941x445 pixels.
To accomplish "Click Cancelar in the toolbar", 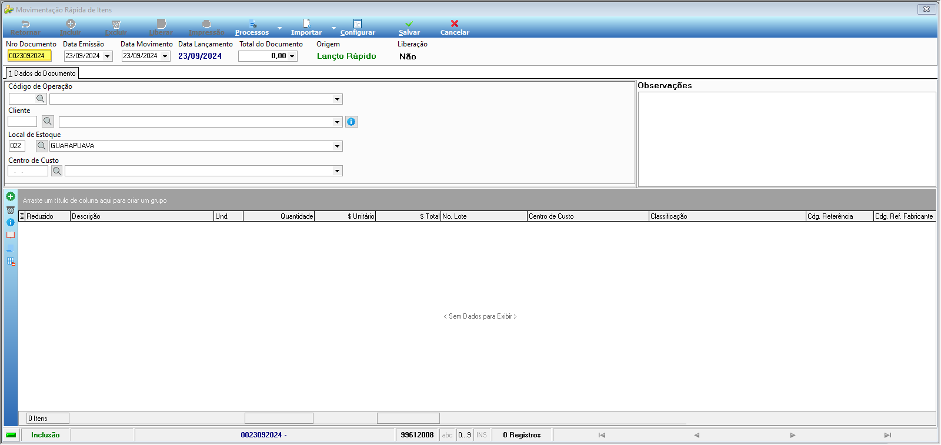I will click(x=455, y=28).
